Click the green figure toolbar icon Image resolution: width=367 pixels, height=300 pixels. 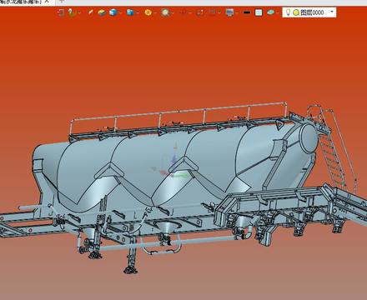pos(72,12)
